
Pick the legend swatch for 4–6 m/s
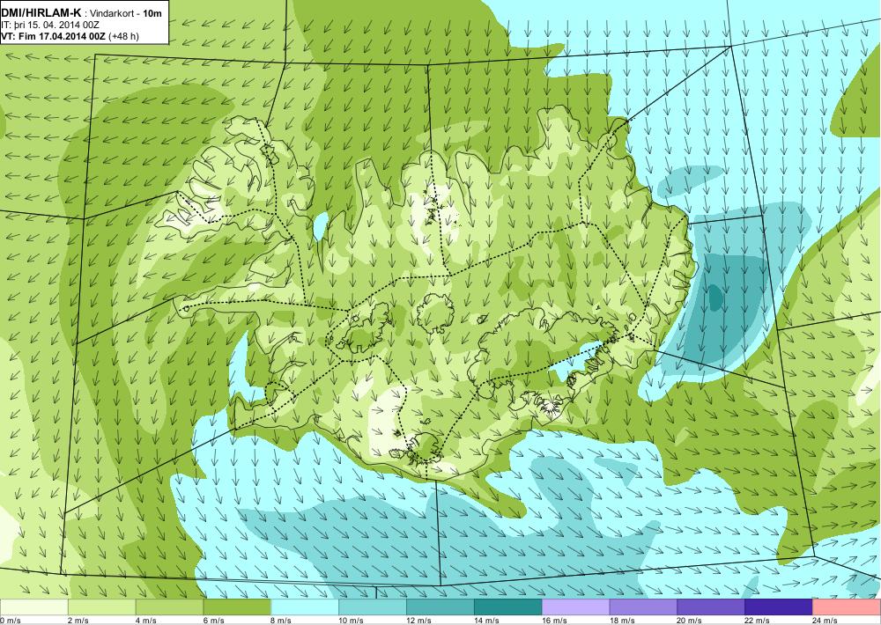(169, 607)
